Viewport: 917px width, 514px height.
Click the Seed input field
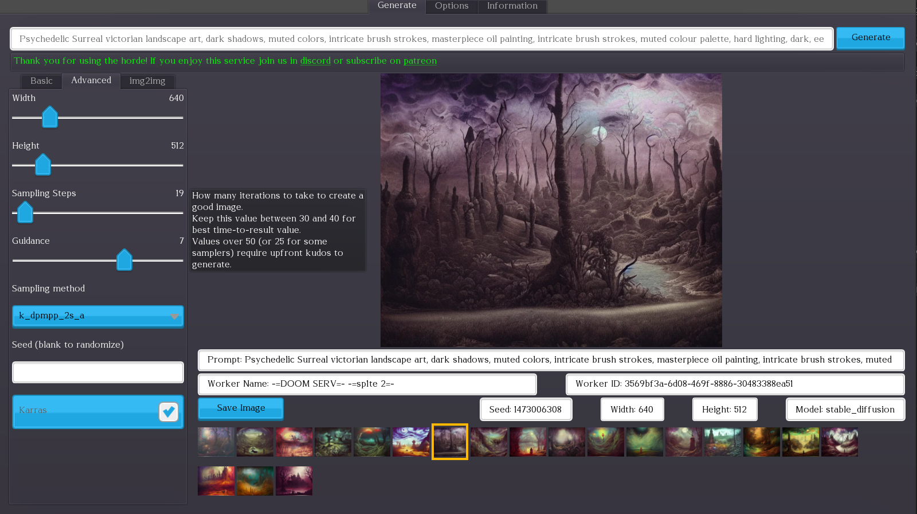[98, 372]
